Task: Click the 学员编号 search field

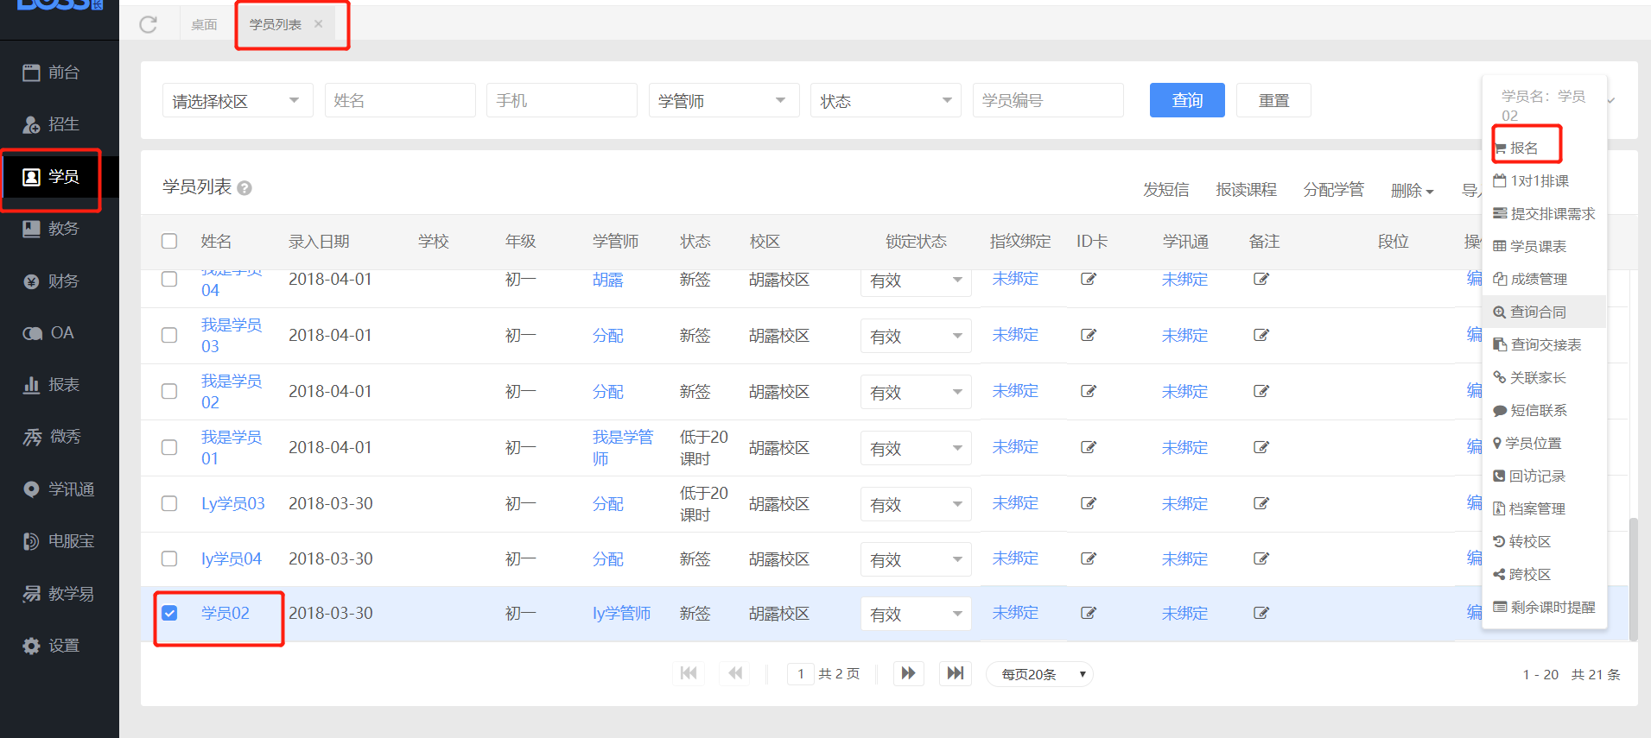Action: pyautogui.click(x=1048, y=100)
